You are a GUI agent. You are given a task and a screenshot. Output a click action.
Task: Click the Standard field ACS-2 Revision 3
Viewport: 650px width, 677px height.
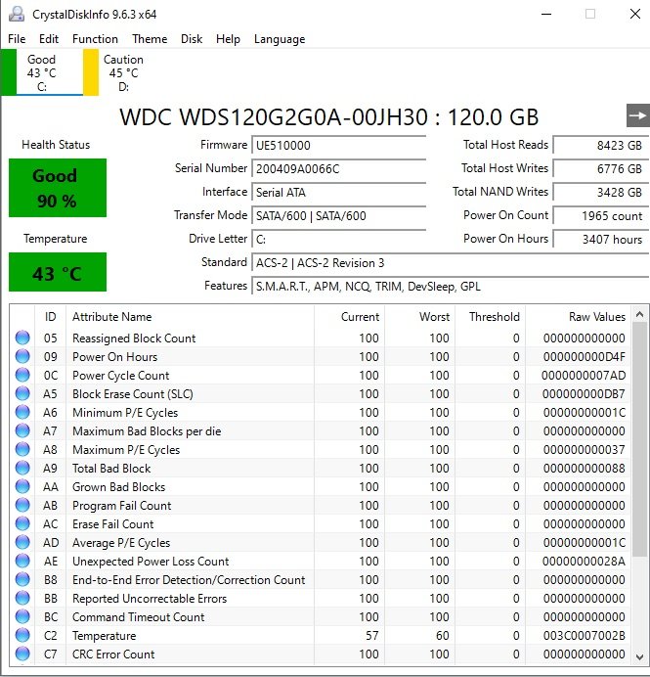[x=451, y=262]
